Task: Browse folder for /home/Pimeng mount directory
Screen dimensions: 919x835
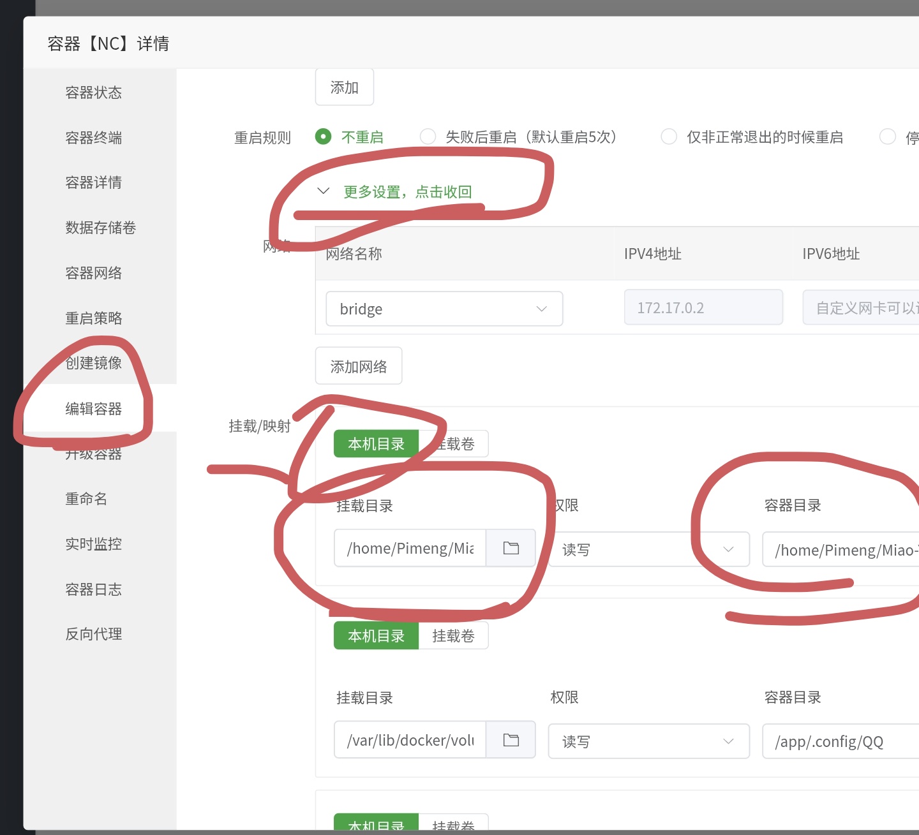Action: tap(511, 548)
